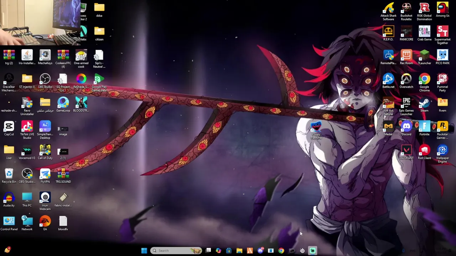This screenshot has height=256, width=456.
Task: Select the bloodfx file icon
Action: point(63,224)
